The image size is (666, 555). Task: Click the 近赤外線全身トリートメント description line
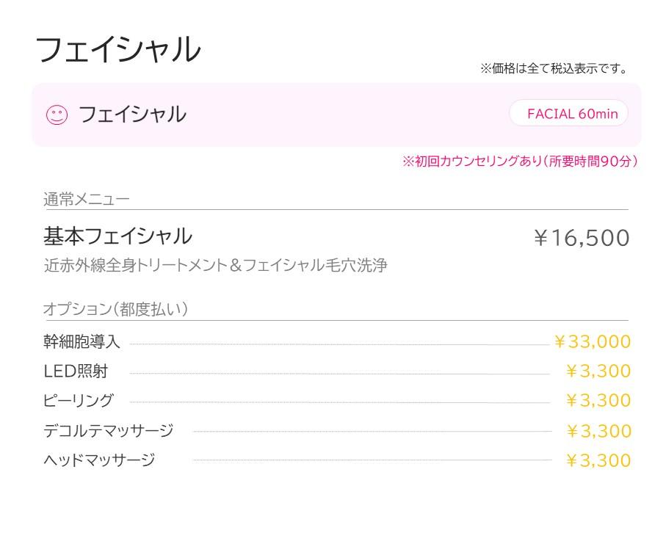pyautogui.click(x=215, y=266)
